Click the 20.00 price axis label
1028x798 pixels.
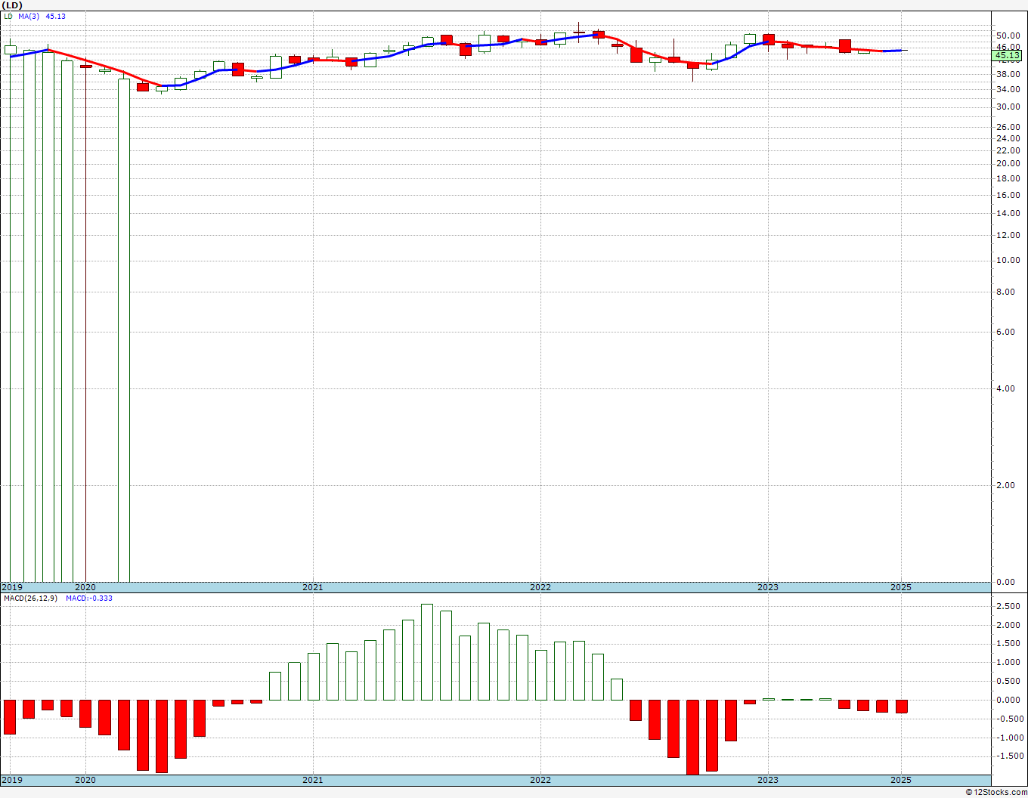(x=1008, y=163)
